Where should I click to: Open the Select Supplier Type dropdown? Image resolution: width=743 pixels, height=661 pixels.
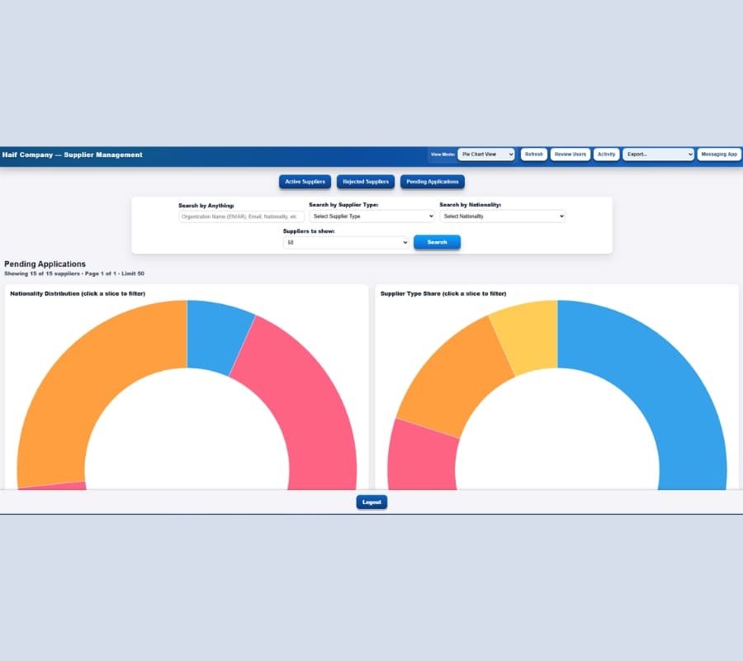pos(371,216)
